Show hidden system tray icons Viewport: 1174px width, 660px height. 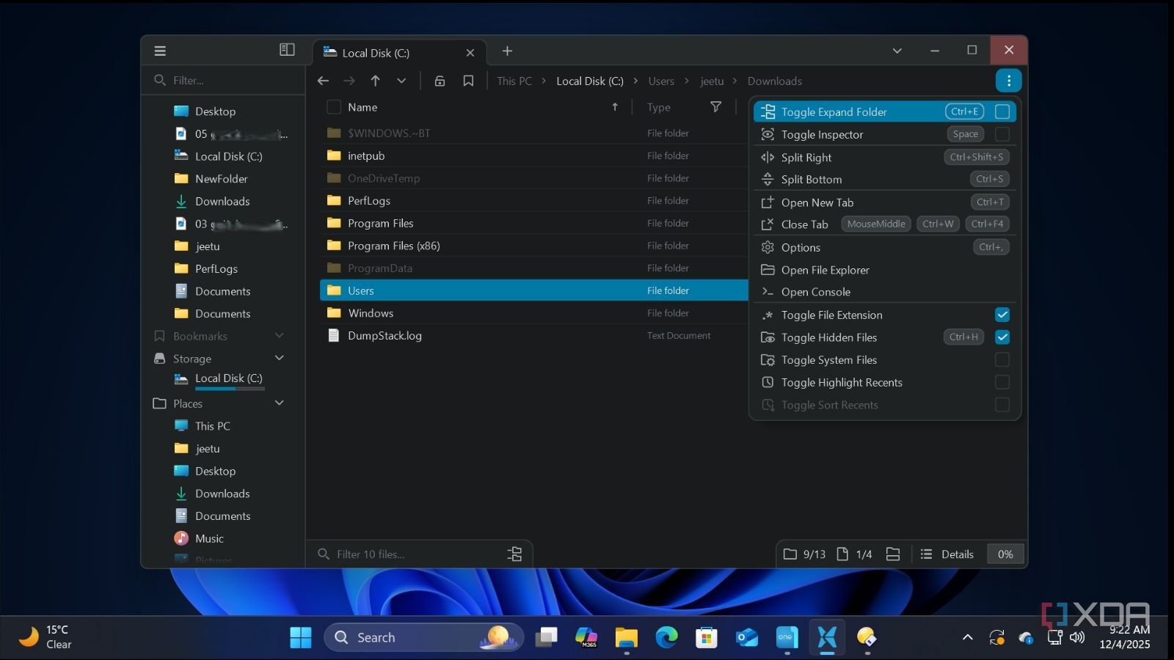968,637
